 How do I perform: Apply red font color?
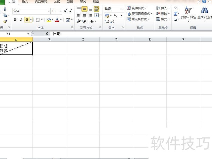(x=57, y=20)
